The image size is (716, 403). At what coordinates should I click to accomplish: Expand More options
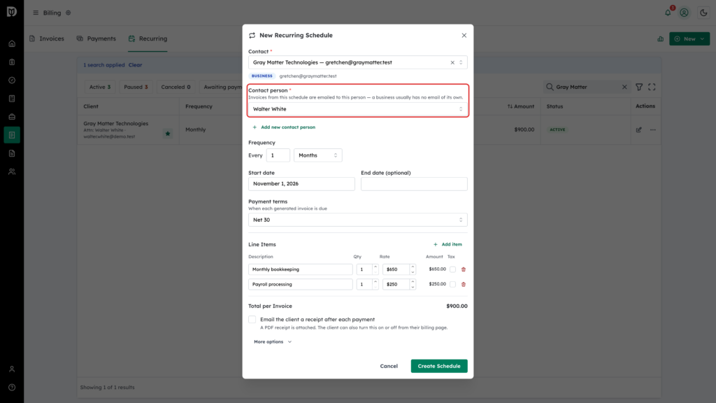(273, 341)
